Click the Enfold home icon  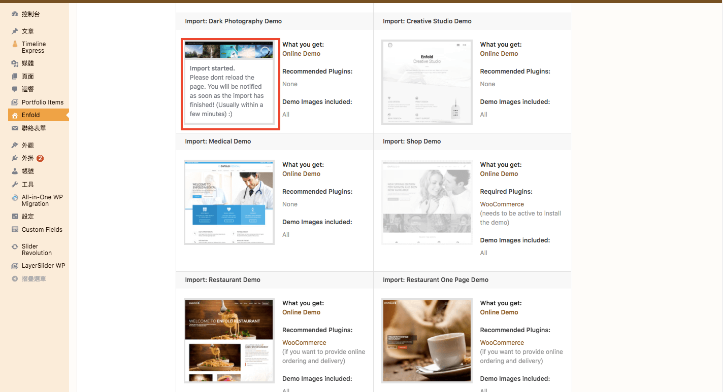(15, 115)
